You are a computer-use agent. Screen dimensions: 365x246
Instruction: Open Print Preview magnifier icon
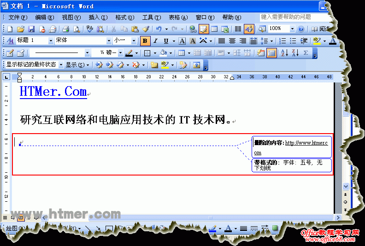coord(77,29)
